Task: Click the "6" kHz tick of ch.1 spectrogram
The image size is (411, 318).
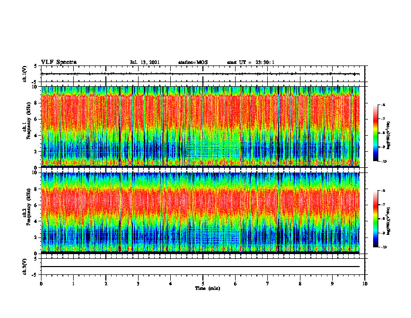Action: [36, 119]
